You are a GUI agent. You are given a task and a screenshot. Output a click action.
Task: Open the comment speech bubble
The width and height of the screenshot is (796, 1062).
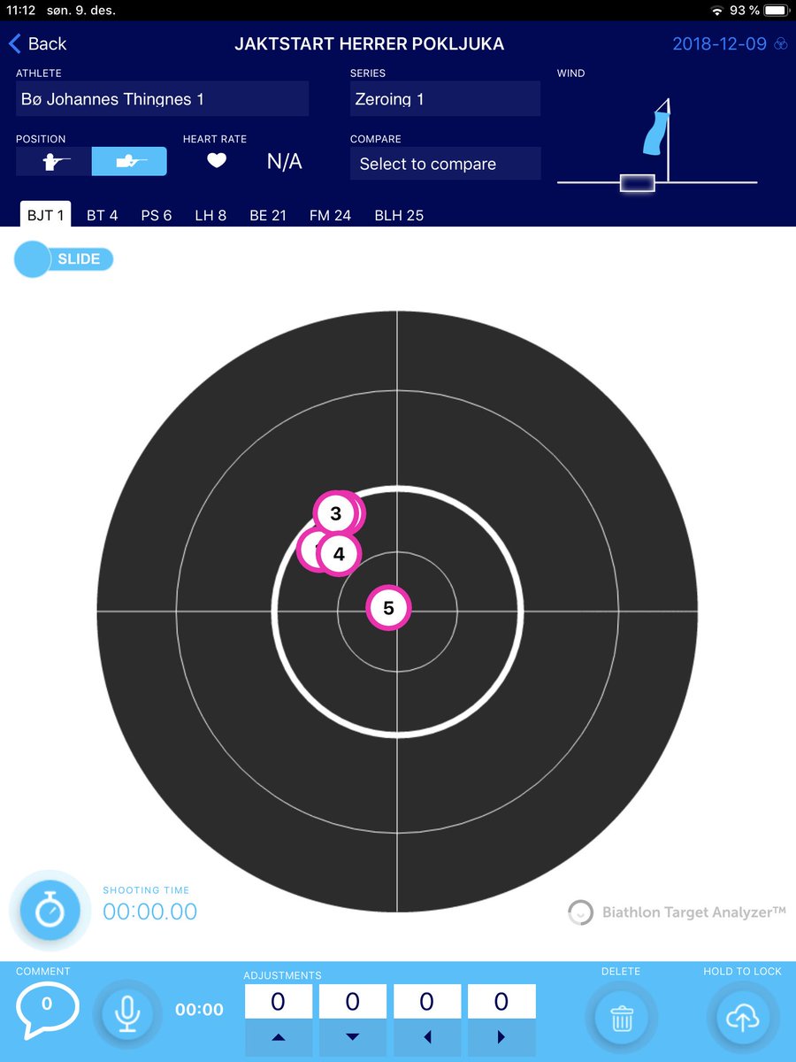coord(48,1009)
